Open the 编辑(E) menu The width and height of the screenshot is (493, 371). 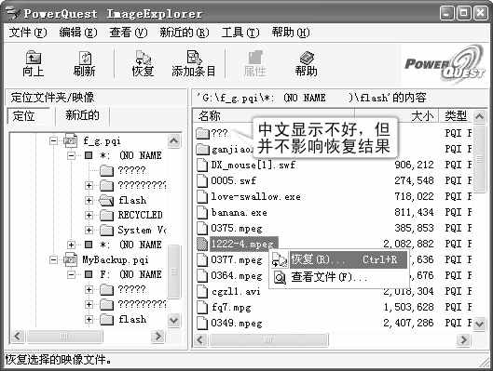pos(78,33)
